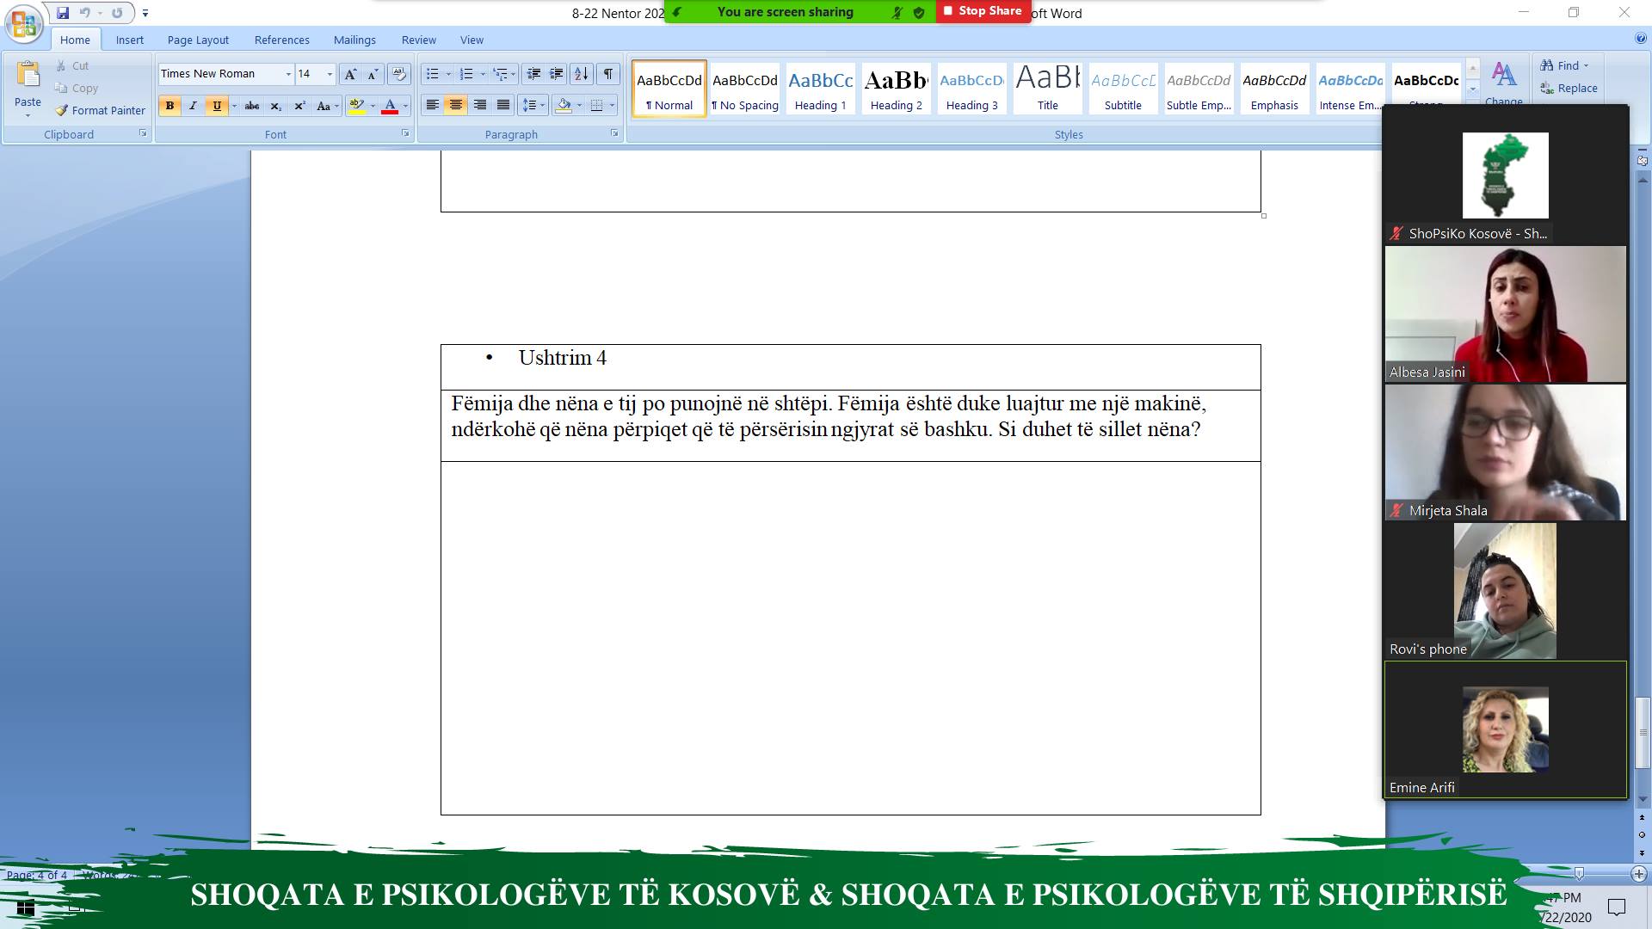Toggle Bold formatting
Screen dimensions: 1652x929
point(170,106)
